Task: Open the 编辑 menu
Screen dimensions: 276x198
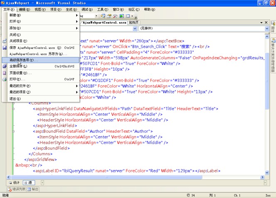Action: [x=25, y=10]
